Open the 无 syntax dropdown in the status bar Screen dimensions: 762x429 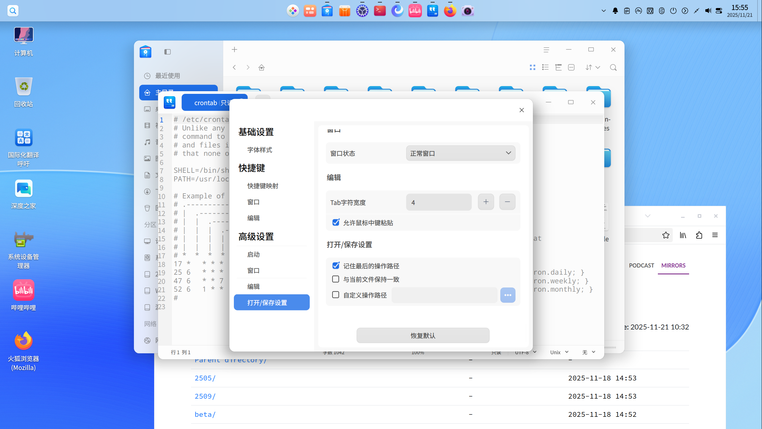(x=589, y=352)
